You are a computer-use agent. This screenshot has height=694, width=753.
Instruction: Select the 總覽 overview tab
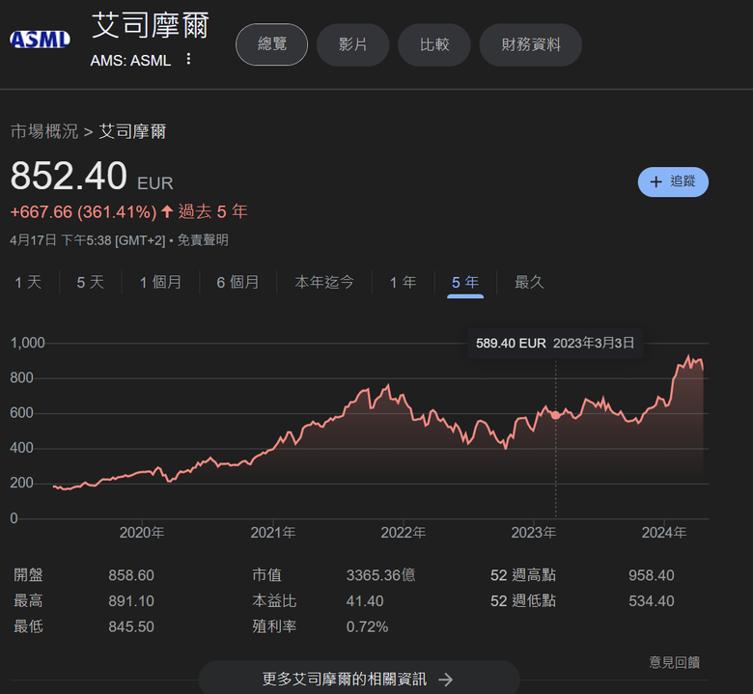(x=272, y=44)
